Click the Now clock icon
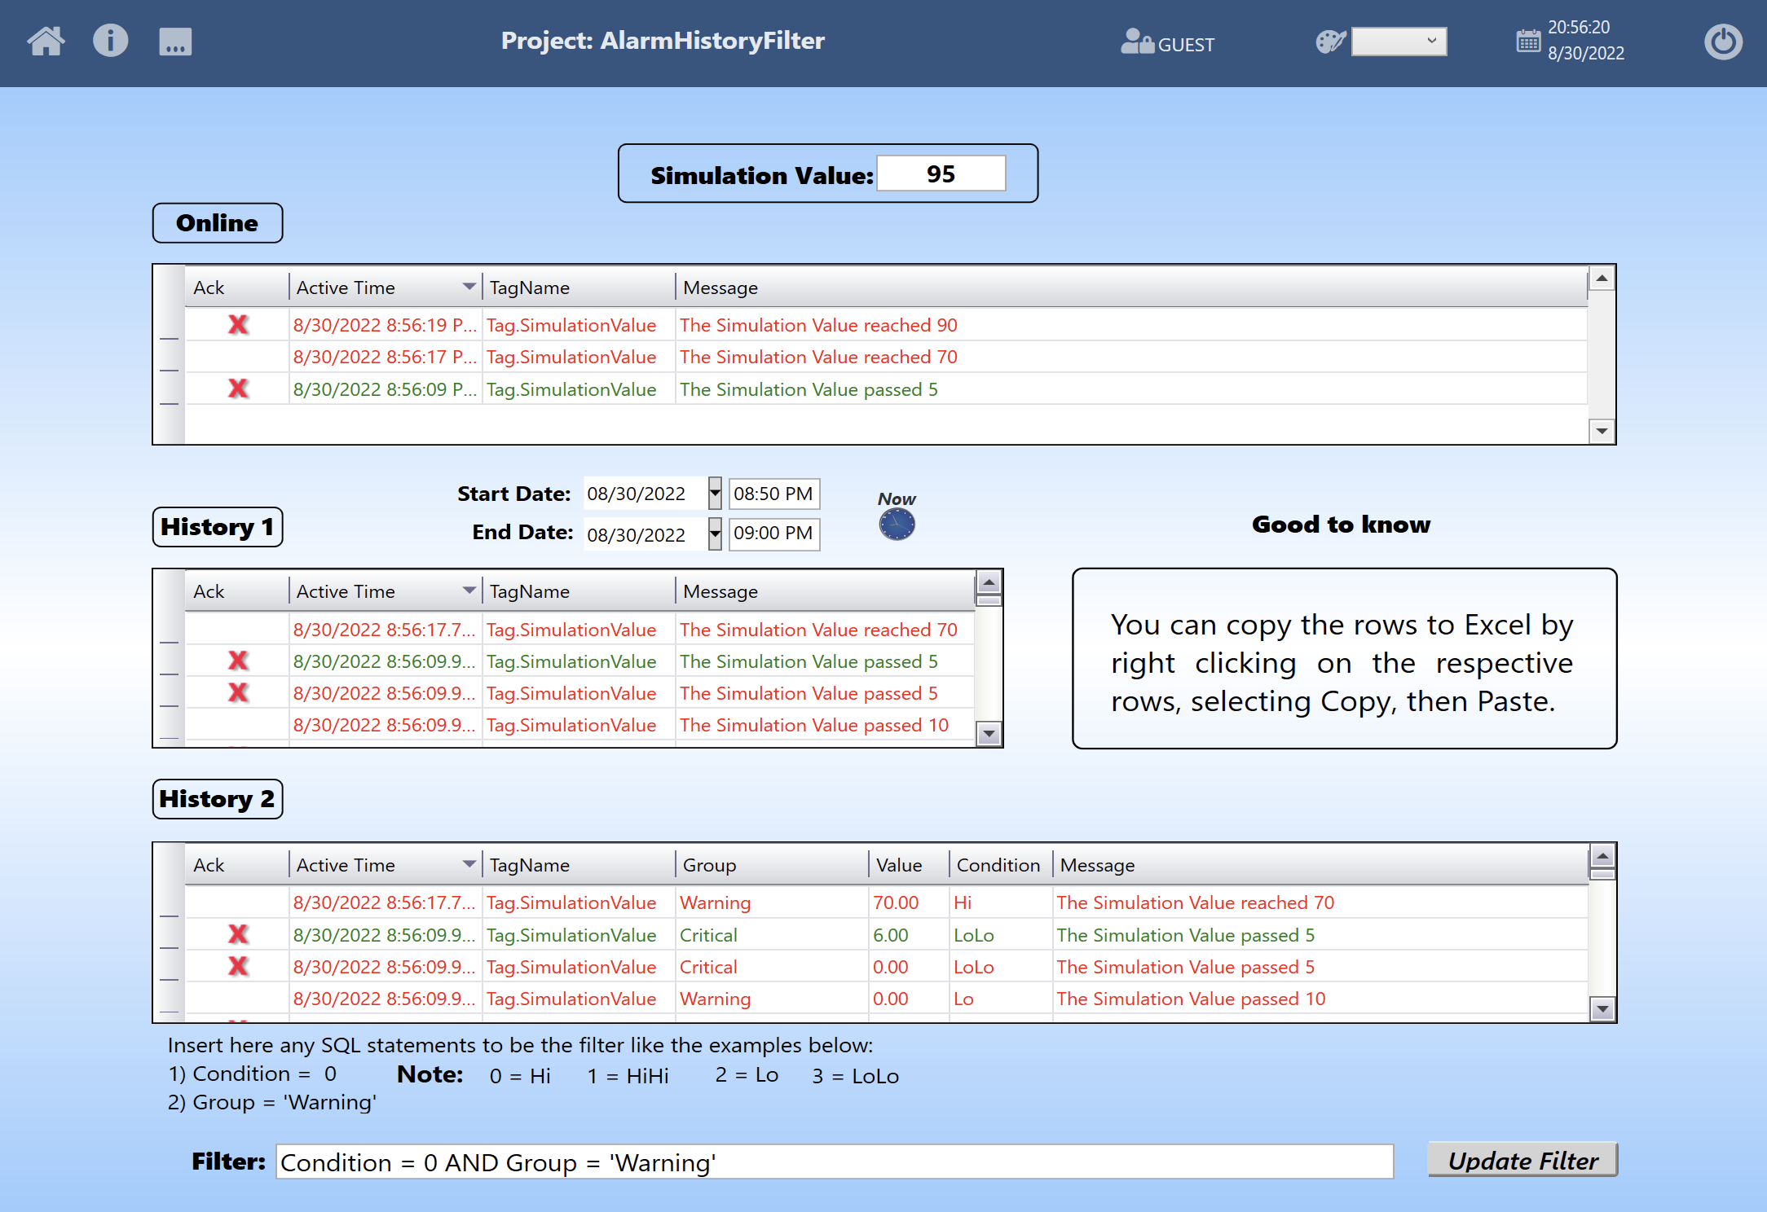The image size is (1767, 1212). click(x=897, y=524)
